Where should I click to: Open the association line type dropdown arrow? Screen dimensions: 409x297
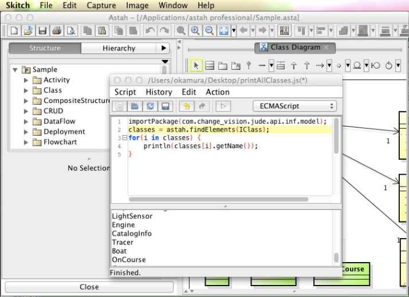point(272,66)
